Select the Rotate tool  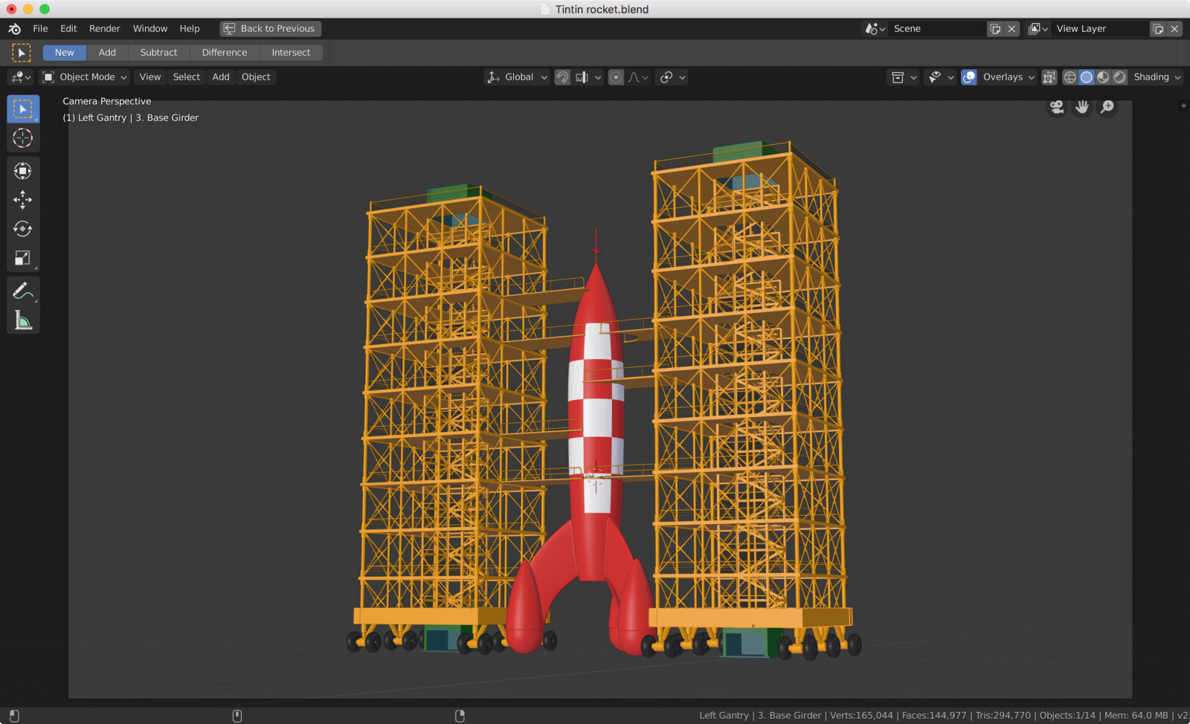pos(23,229)
